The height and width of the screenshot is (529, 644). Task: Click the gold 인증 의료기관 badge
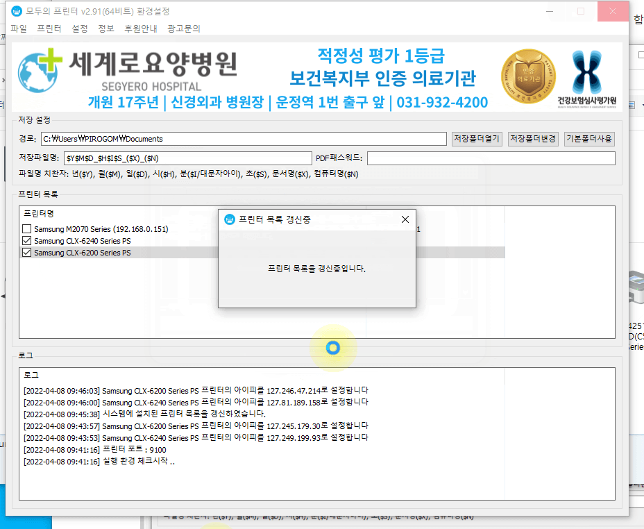pyautogui.click(x=528, y=76)
